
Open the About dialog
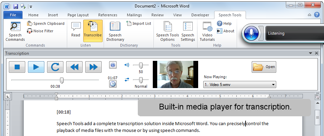(x=225, y=31)
